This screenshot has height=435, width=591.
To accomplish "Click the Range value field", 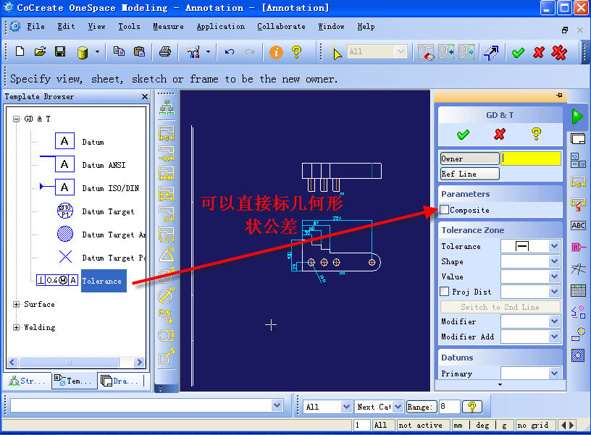I will click(x=449, y=407).
